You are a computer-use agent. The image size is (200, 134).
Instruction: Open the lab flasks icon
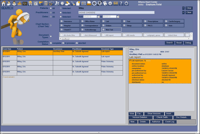point(57,3)
